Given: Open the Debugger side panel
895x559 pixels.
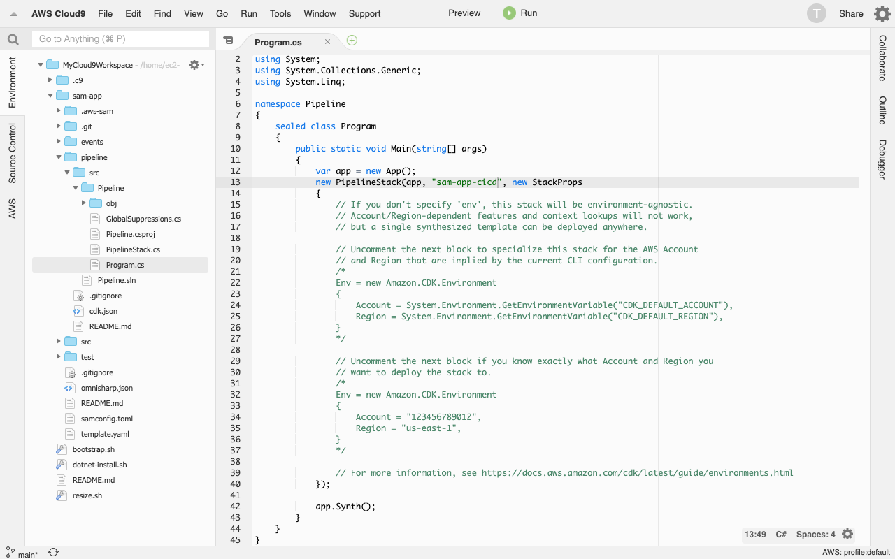Looking at the screenshot, I should click(882, 159).
